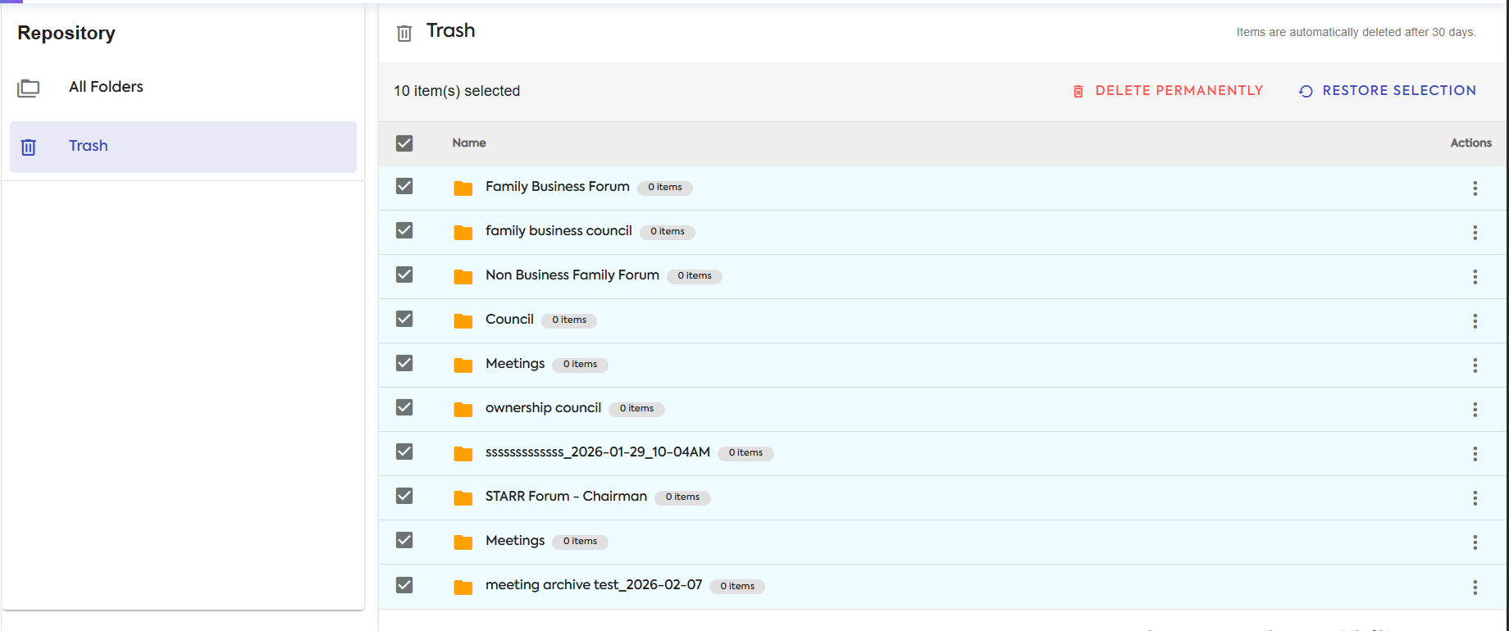This screenshot has height=631, width=1509.
Task: Open the All Folders icon in sidebar
Action: [29, 88]
